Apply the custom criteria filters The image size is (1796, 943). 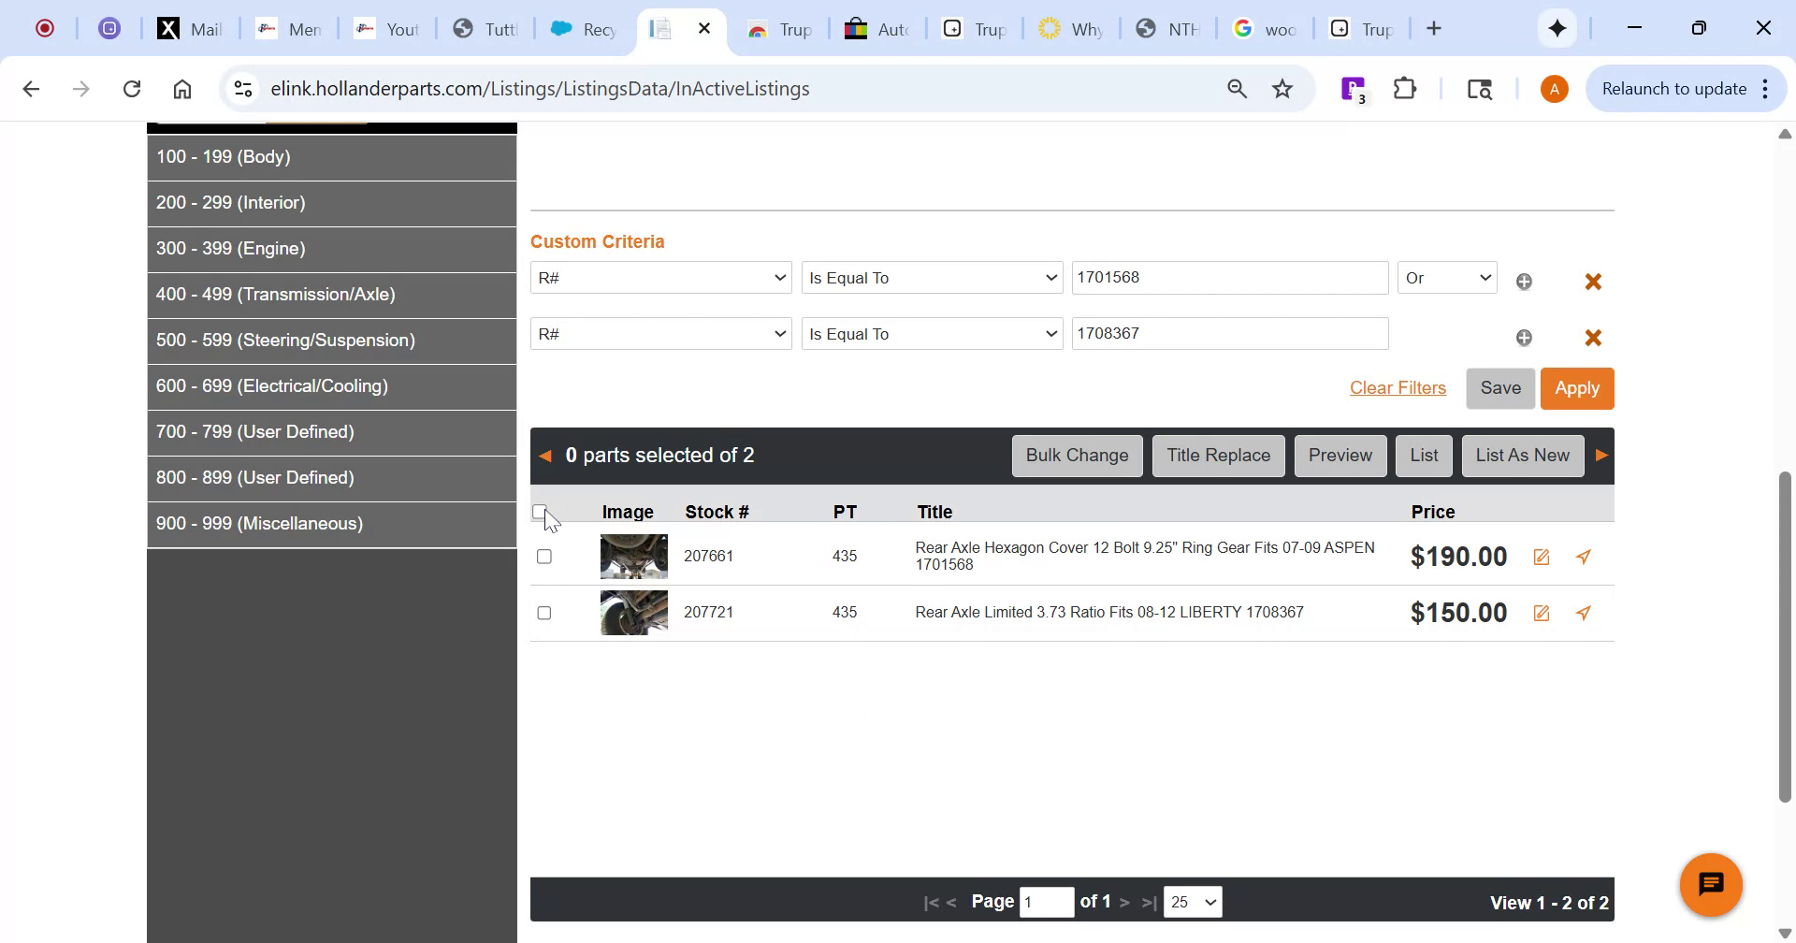(1577, 387)
